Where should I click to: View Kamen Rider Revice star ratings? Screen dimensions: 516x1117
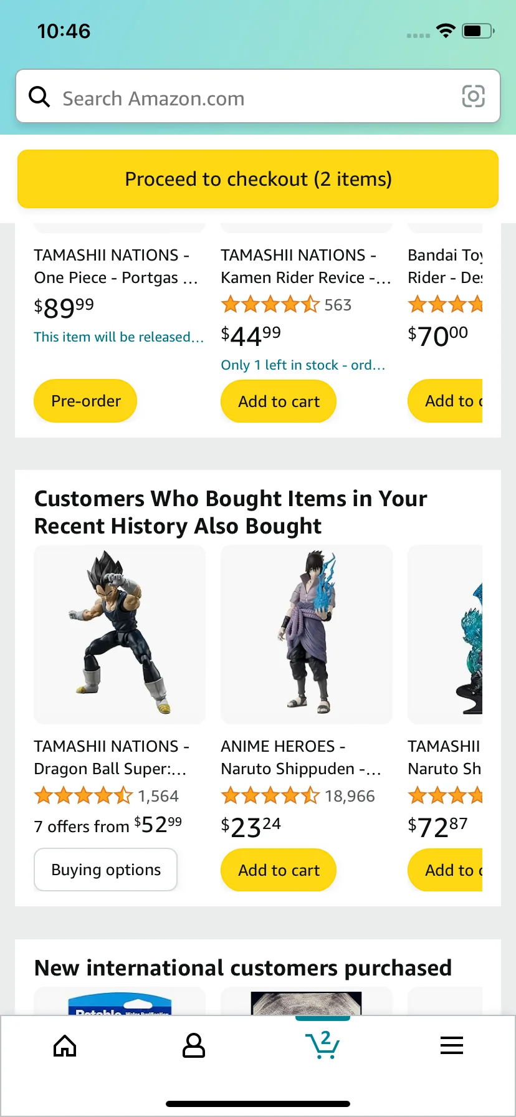270,305
